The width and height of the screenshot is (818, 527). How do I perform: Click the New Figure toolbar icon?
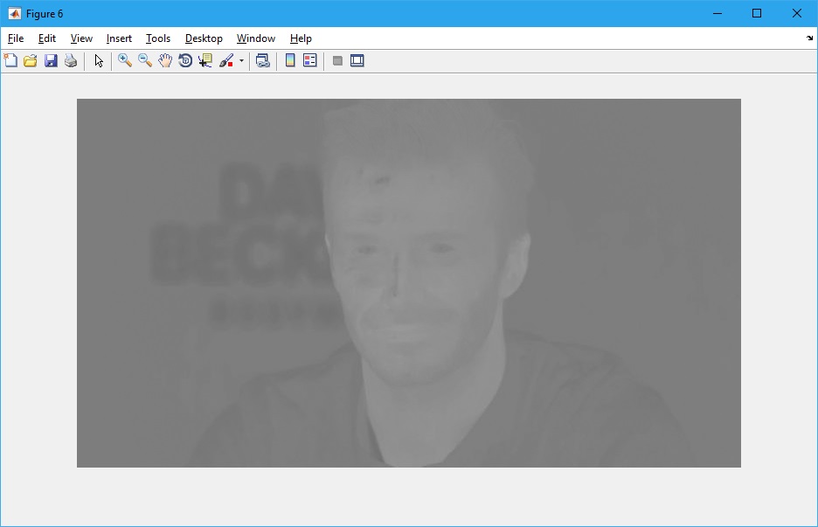(10, 60)
